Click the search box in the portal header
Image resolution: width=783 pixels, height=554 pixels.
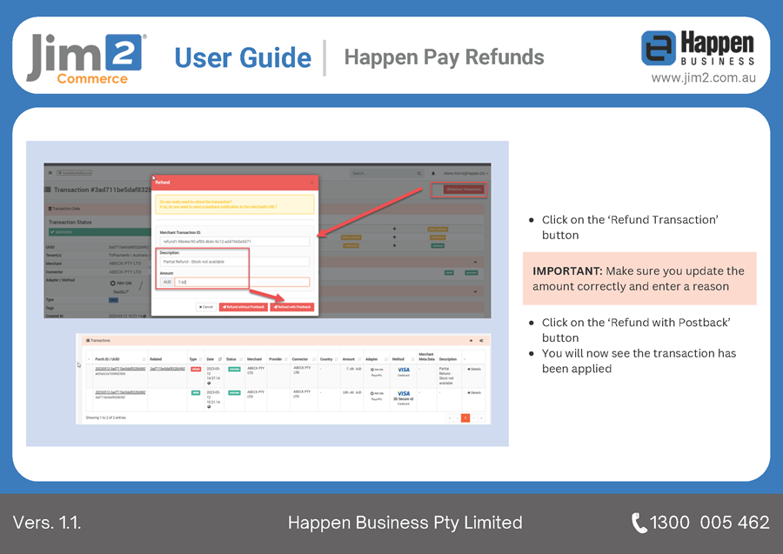coord(386,173)
